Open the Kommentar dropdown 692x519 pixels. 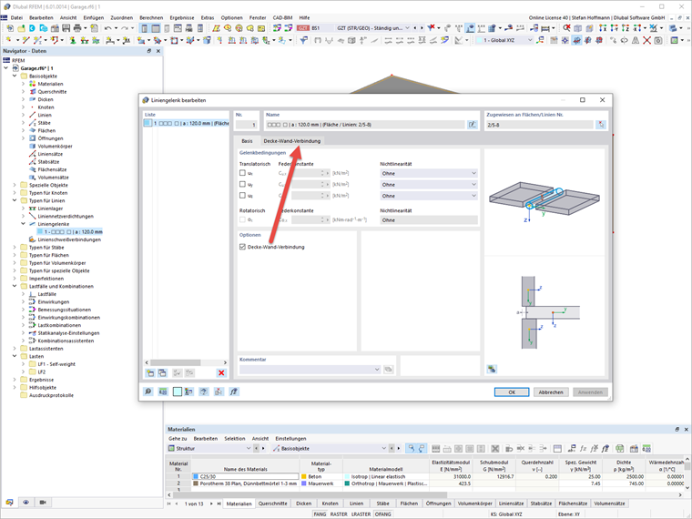pos(377,370)
